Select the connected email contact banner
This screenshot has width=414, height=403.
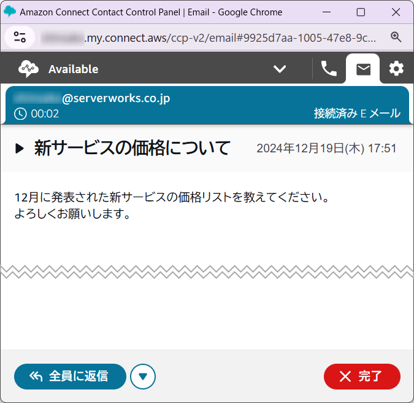click(x=207, y=105)
